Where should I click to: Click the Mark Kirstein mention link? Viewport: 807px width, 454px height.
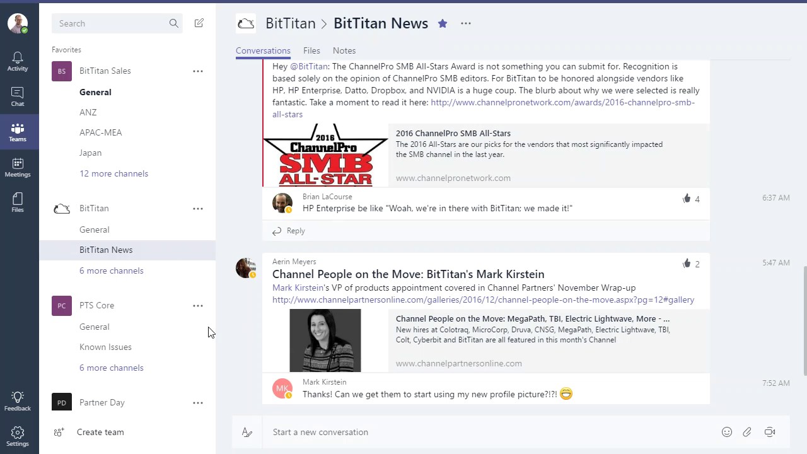click(298, 288)
